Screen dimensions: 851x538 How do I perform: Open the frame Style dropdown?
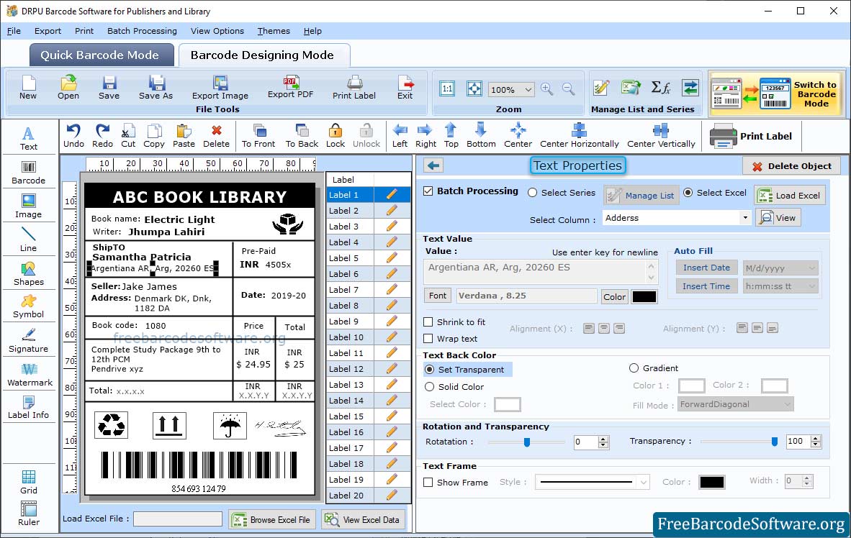[x=643, y=482]
